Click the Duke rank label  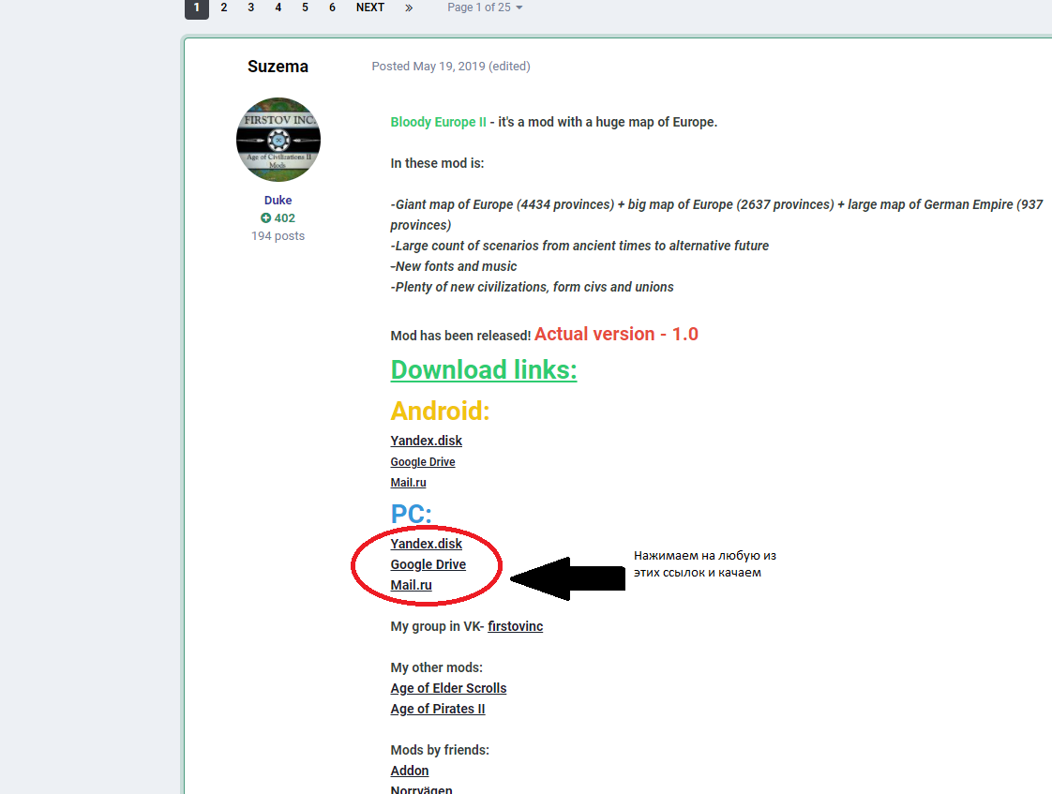pos(278,200)
